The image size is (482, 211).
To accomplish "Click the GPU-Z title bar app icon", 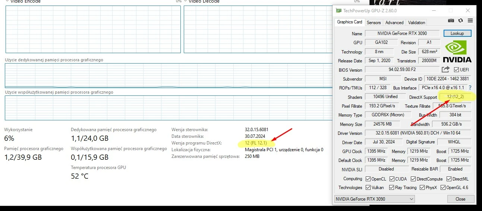I will click(338, 10).
